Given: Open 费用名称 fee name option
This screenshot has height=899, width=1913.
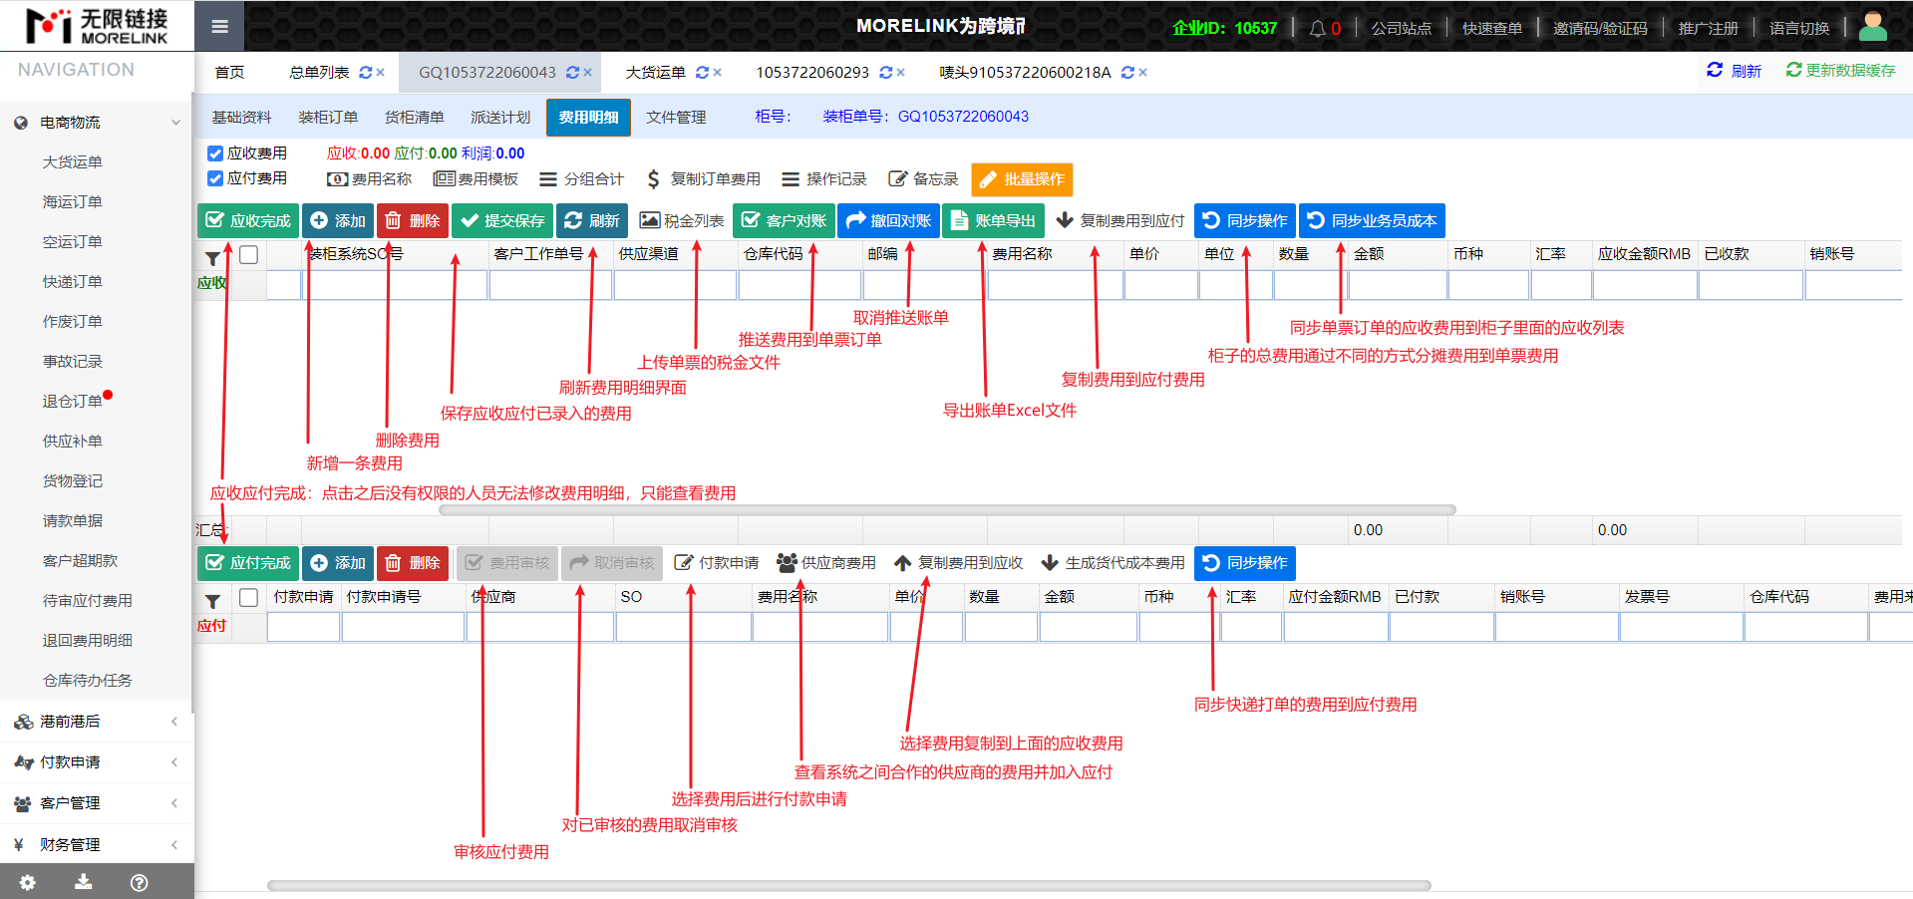Looking at the screenshot, I should 370,179.
